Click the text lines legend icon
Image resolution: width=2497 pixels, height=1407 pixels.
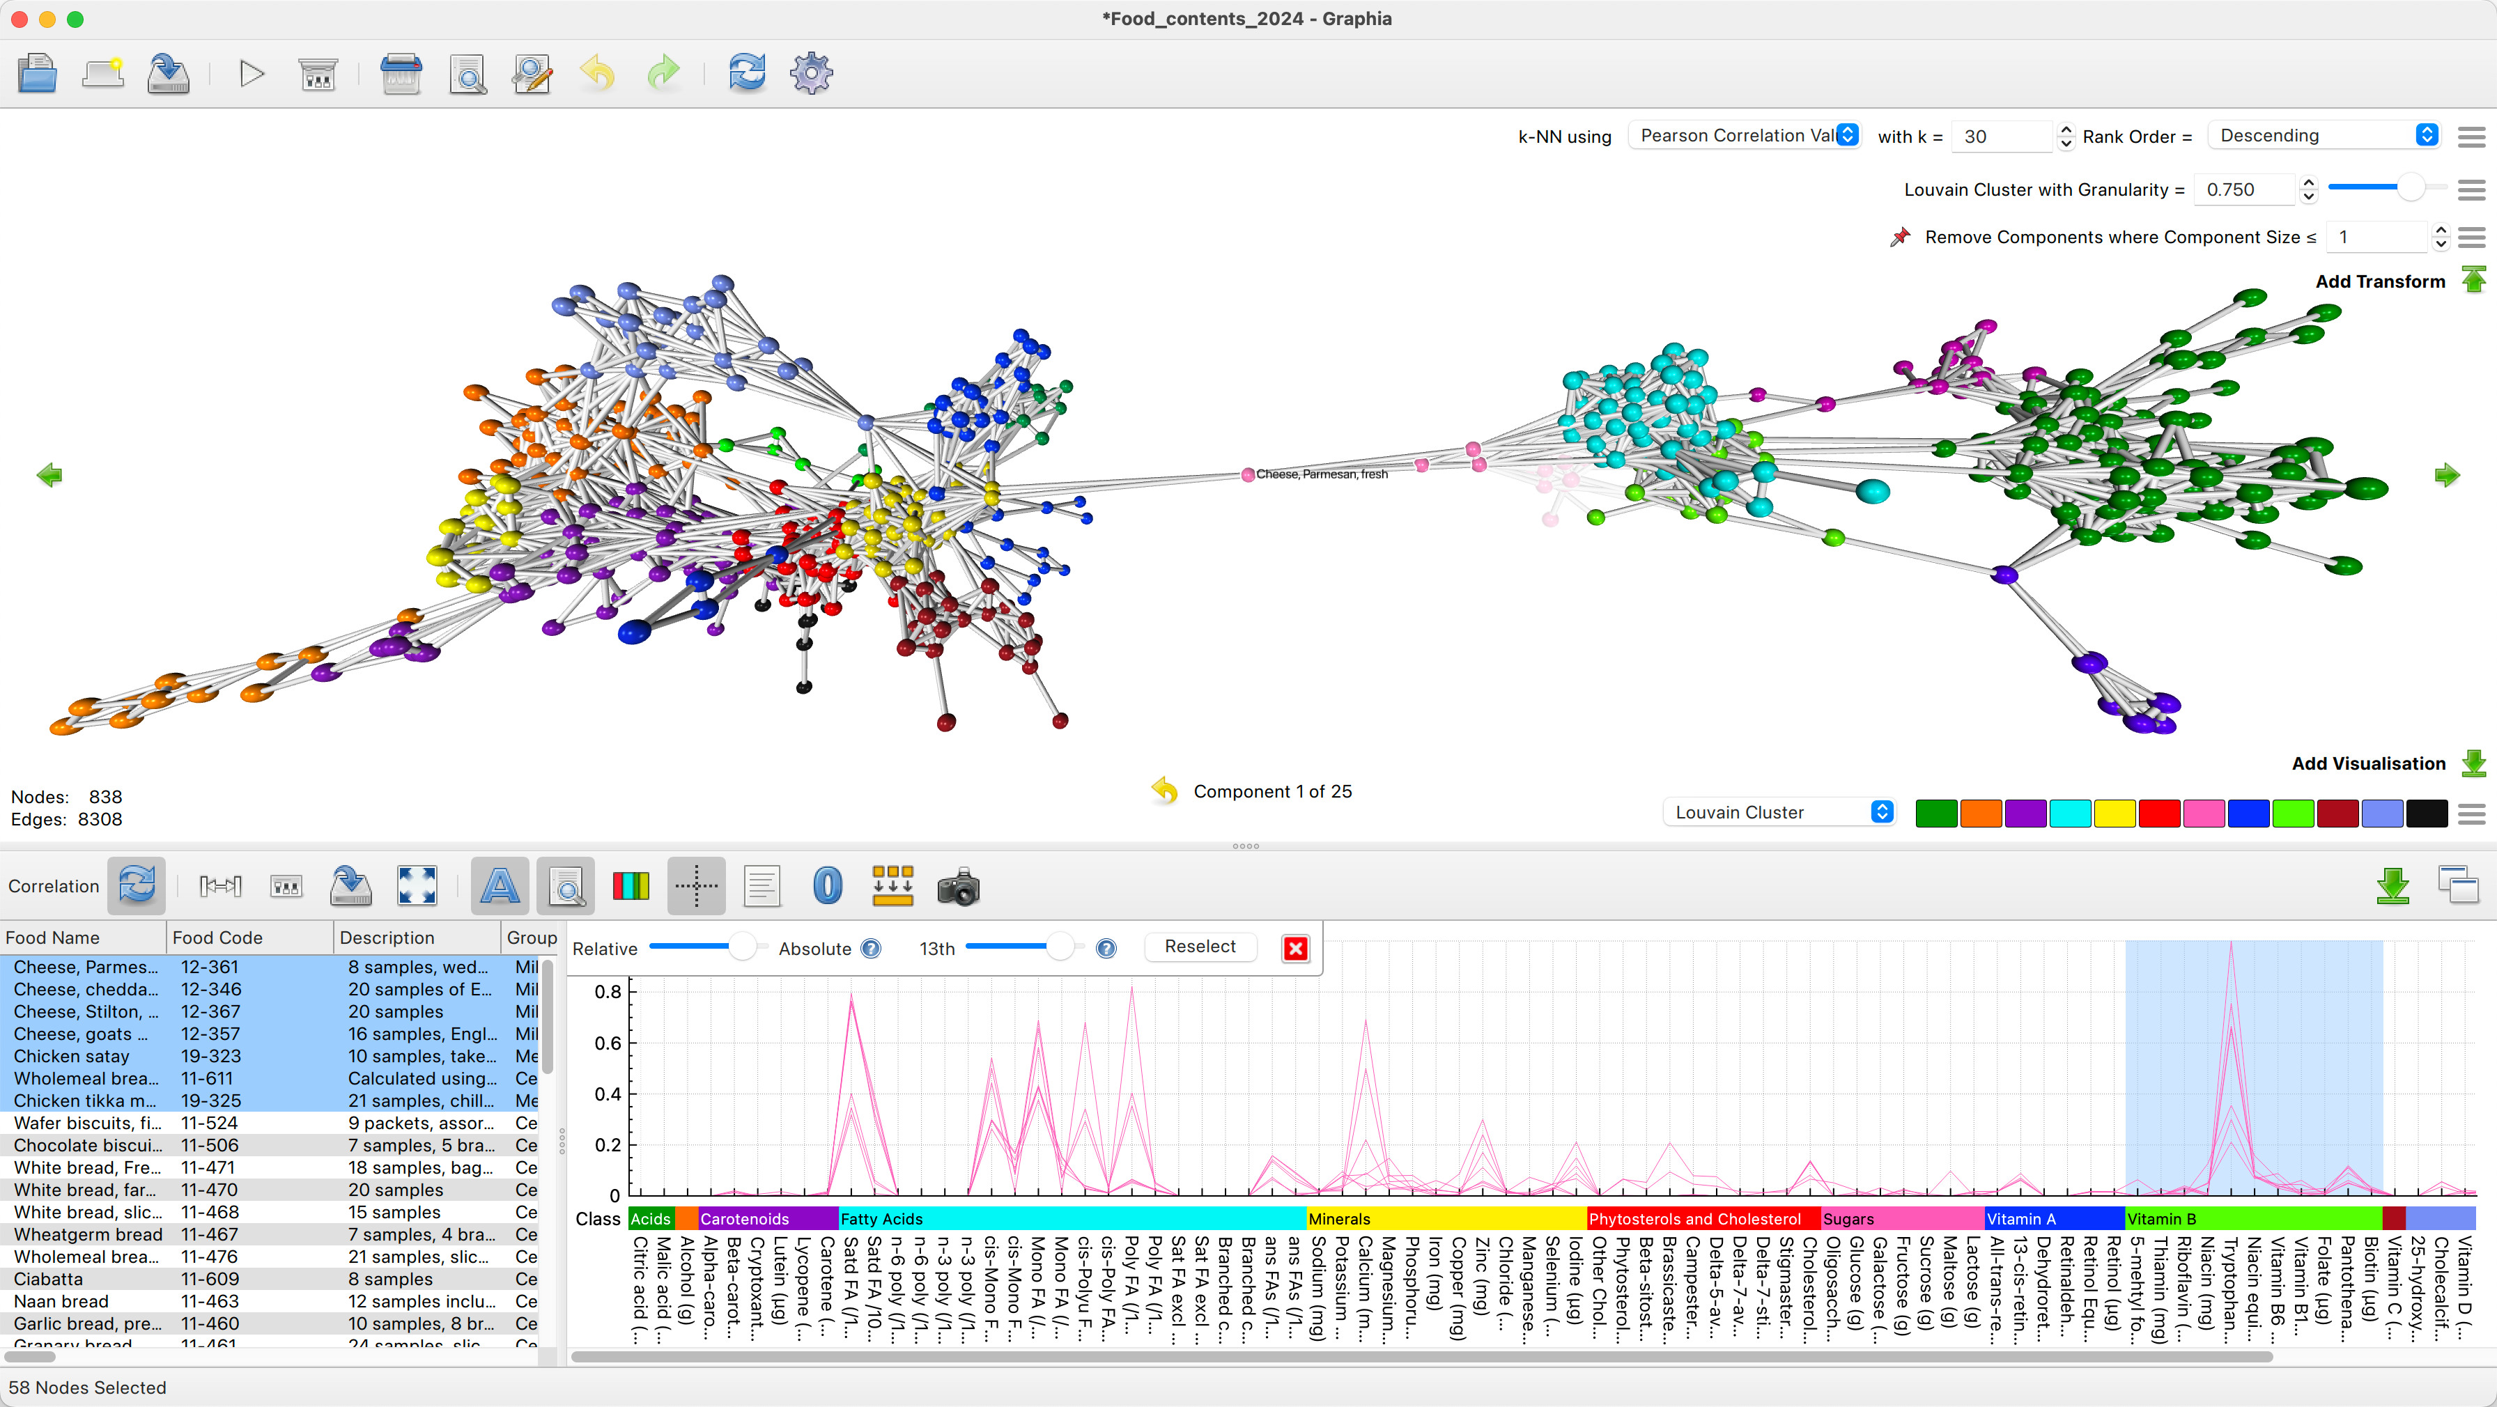pyautogui.click(x=762, y=886)
